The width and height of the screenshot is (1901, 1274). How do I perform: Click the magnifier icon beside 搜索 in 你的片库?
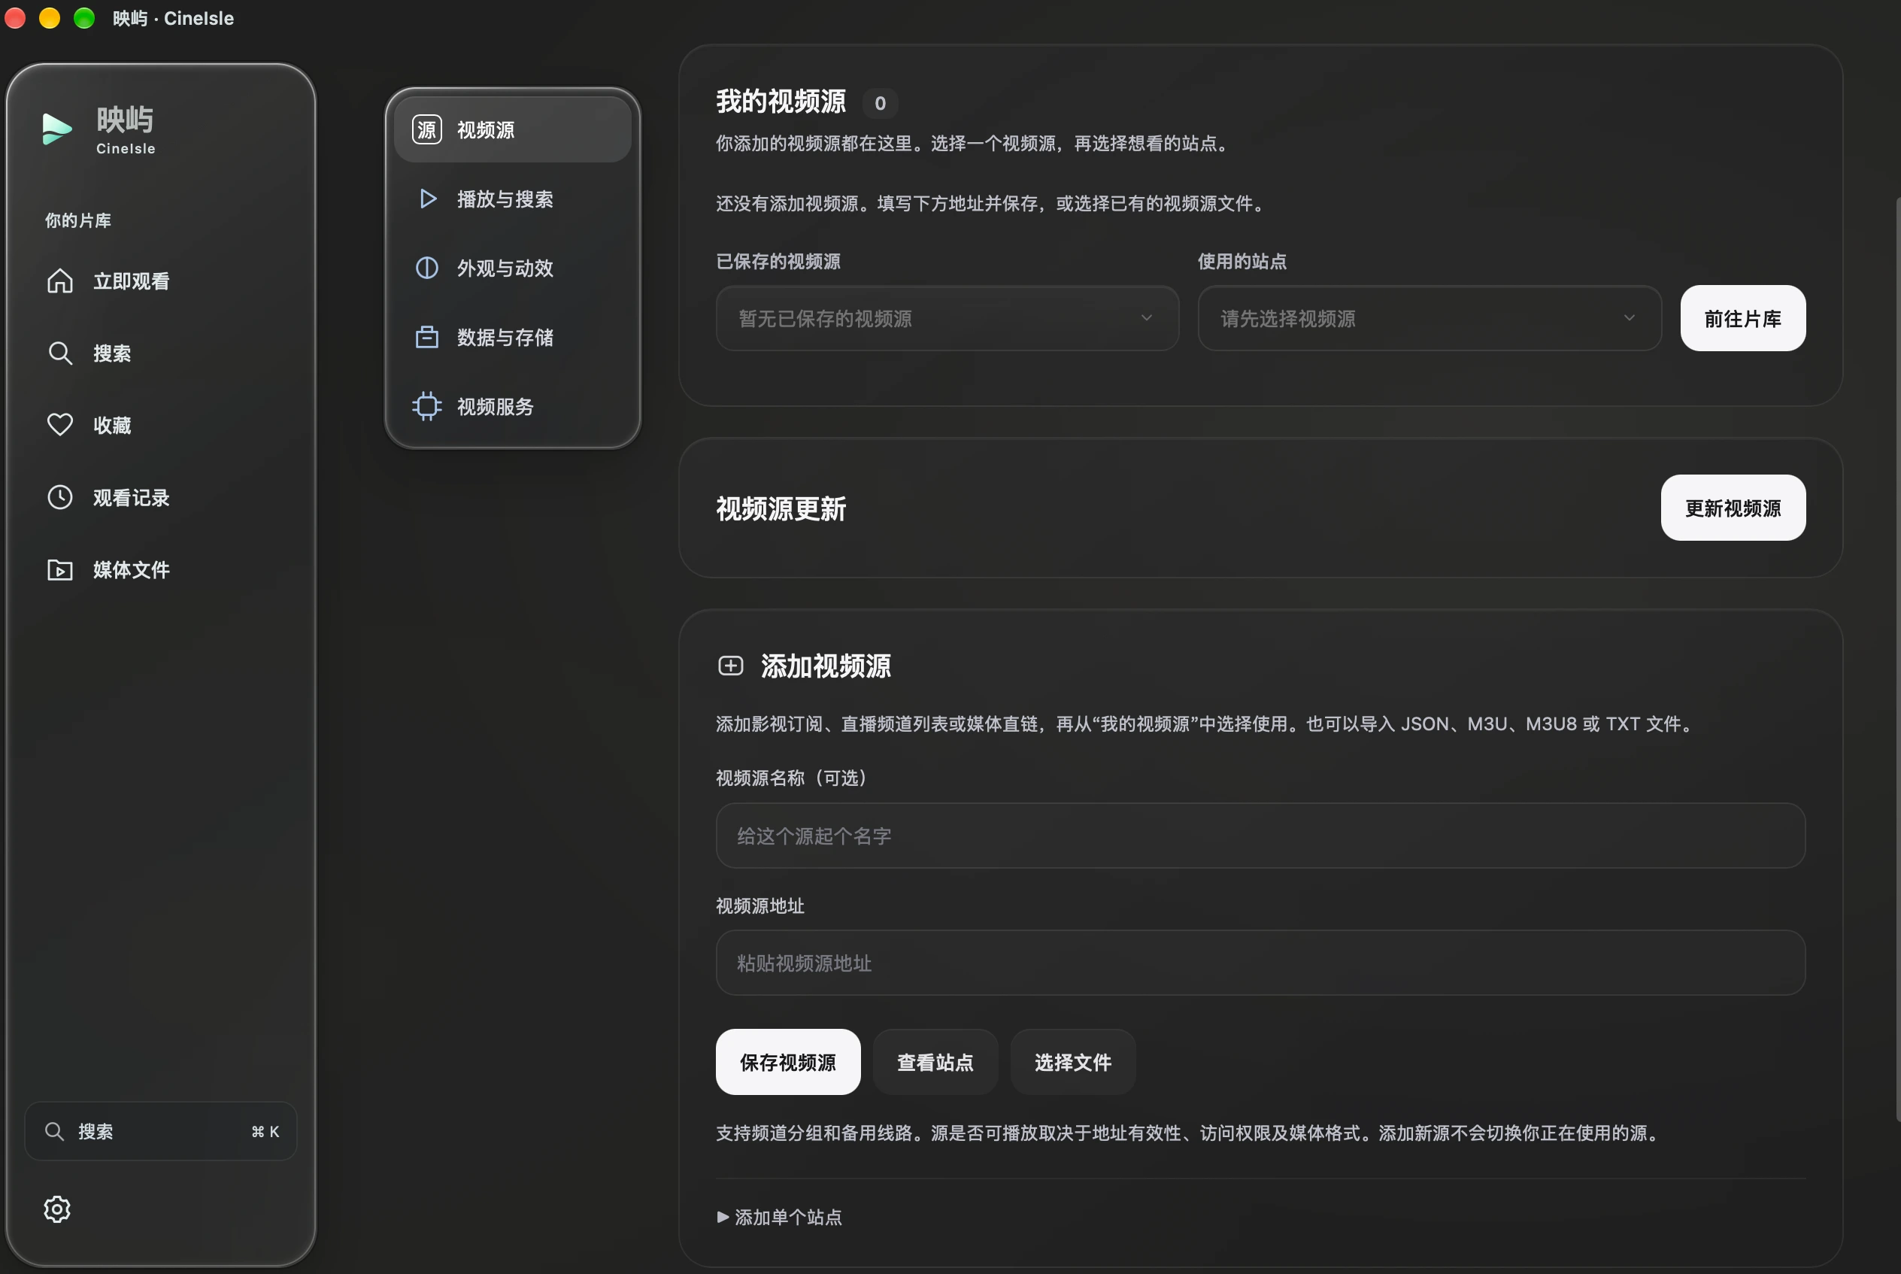pyautogui.click(x=60, y=353)
